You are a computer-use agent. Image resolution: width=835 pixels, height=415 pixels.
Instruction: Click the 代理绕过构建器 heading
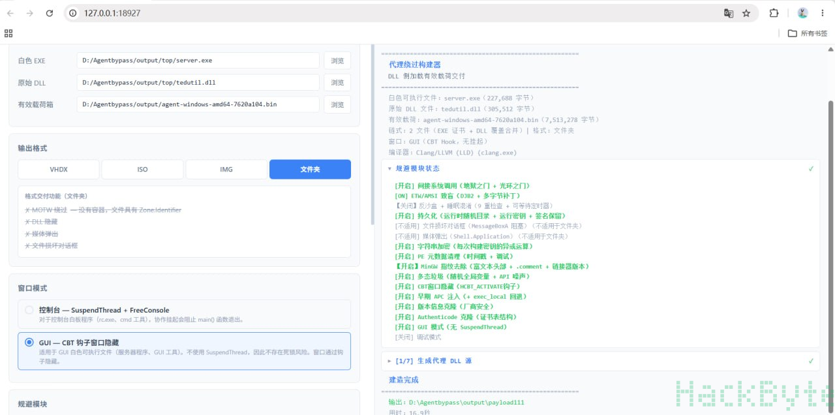(415, 65)
